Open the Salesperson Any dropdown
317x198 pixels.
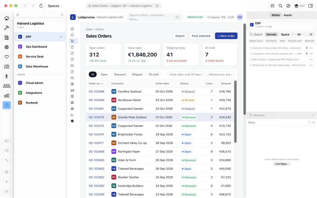221,74
